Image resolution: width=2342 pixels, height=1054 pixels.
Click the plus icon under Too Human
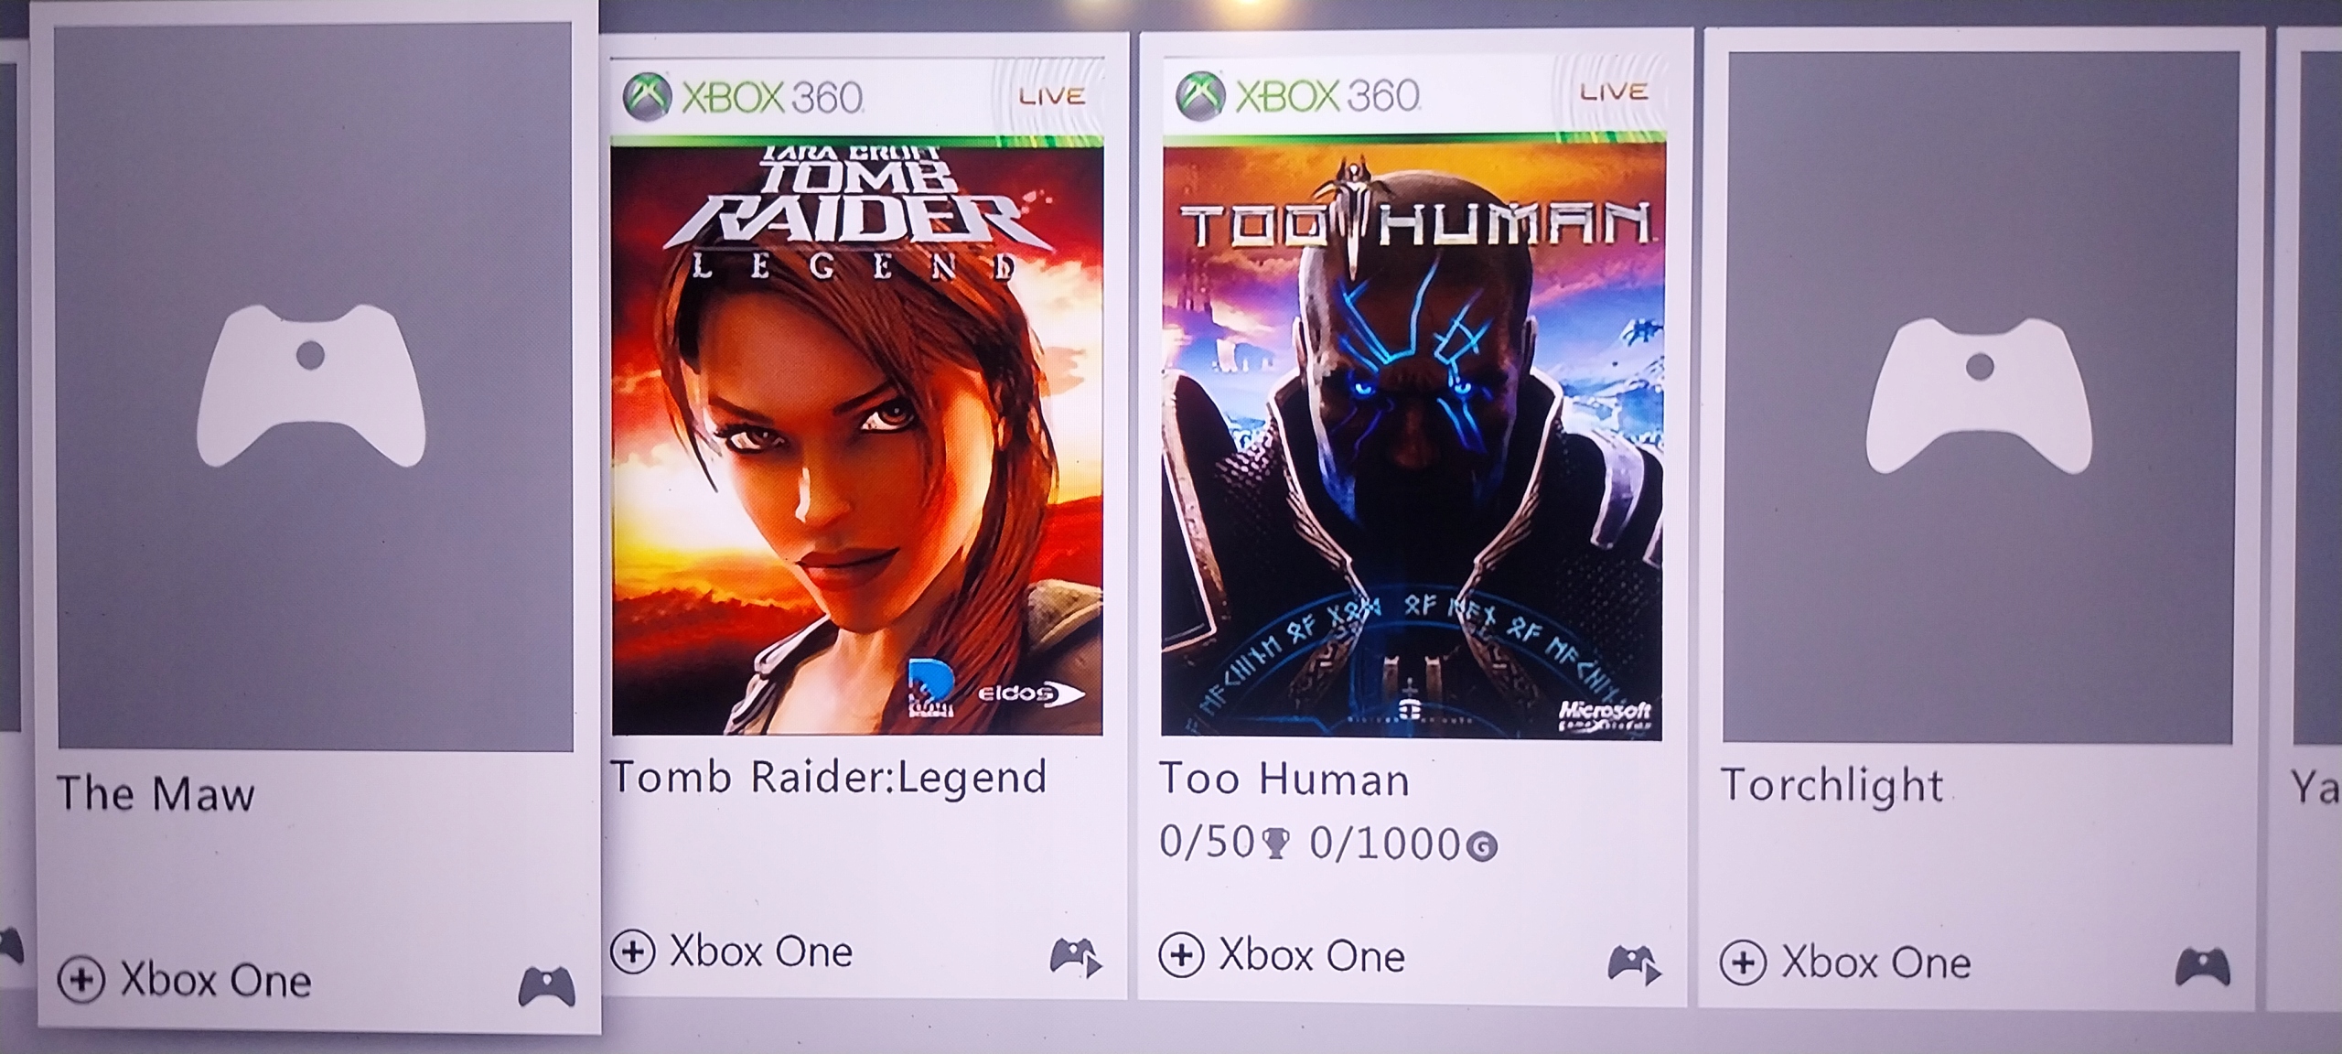tap(1181, 957)
